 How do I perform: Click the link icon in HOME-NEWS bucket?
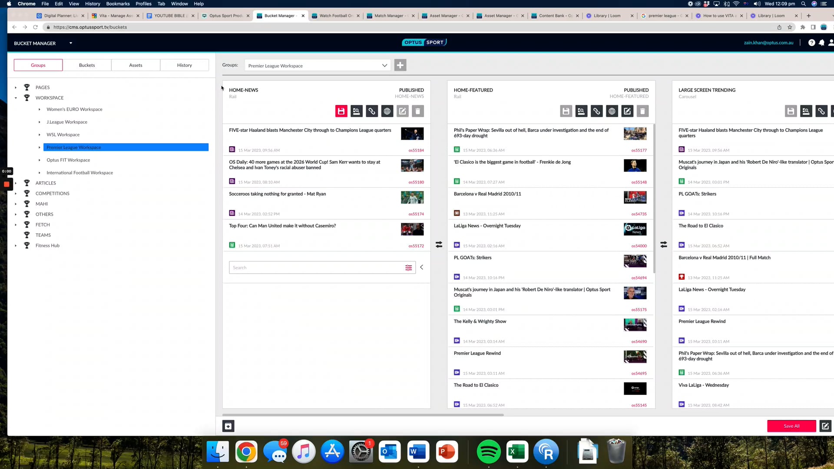pyautogui.click(x=372, y=111)
